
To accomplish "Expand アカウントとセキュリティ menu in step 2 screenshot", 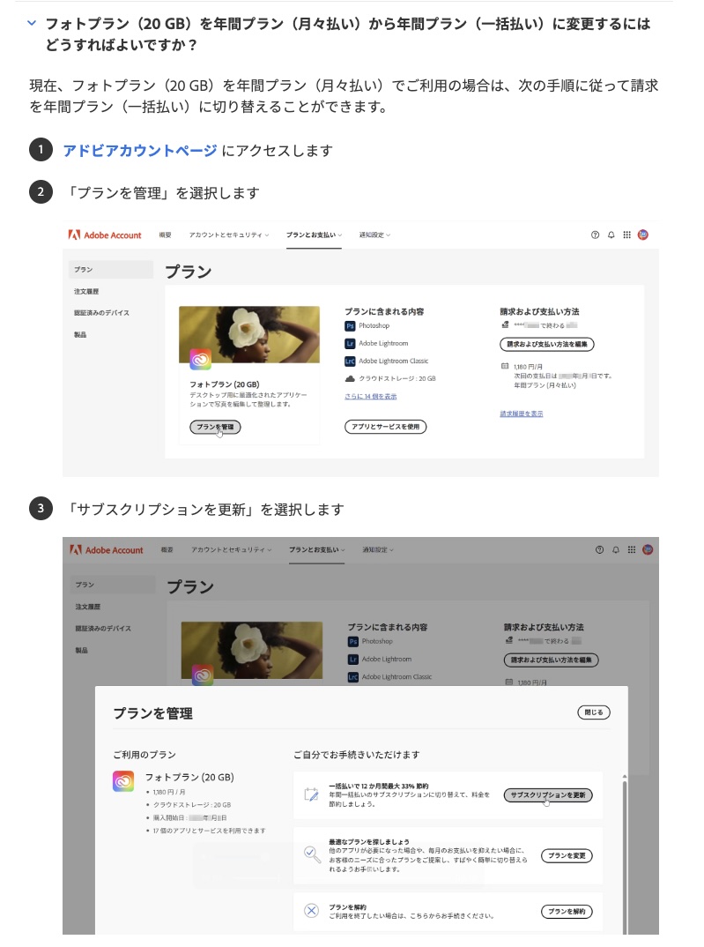I will coord(228,235).
